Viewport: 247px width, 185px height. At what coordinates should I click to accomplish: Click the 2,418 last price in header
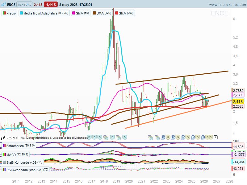click(x=38, y=5)
